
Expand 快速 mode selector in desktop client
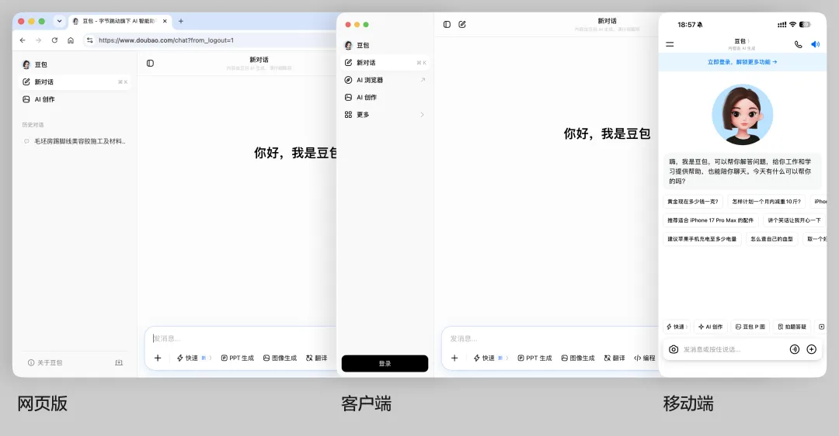click(491, 358)
